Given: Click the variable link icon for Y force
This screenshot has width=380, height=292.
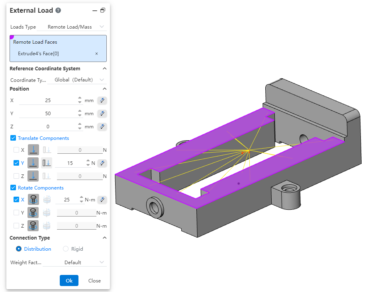Looking at the screenshot, I should [102, 163].
